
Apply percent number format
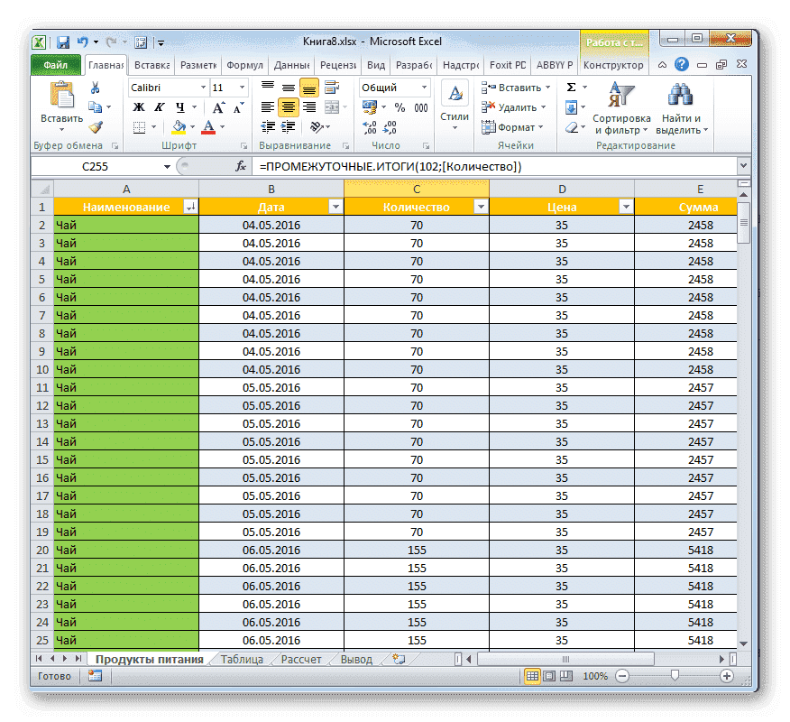coord(399,107)
